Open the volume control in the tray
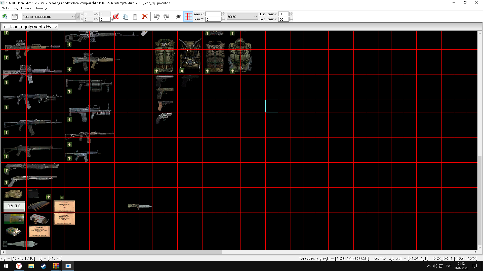Image resolution: width=483 pixels, height=271 pixels. click(x=435, y=266)
